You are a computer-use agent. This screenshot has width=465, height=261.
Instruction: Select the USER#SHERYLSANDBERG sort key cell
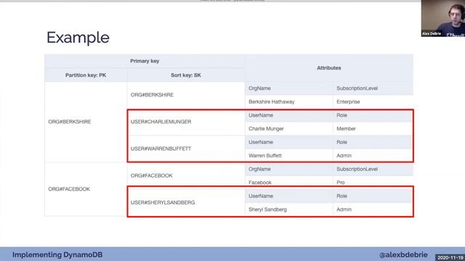[186, 203]
